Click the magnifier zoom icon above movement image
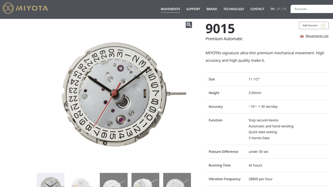The width and height of the screenshot is (333, 187). coord(189,25)
